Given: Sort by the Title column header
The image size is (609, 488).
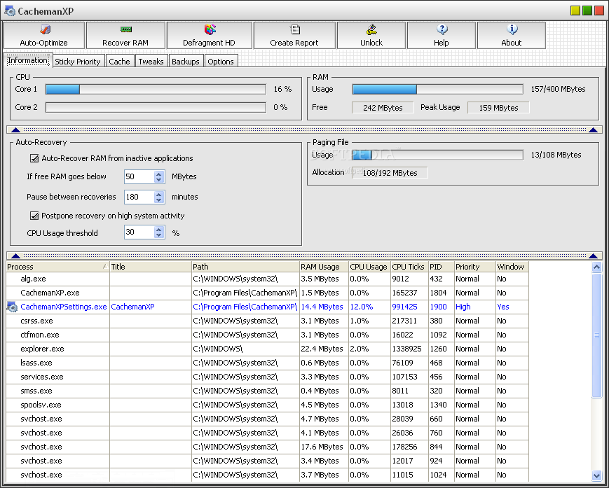Looking at the screenshot, I should (x=151, y=267).
